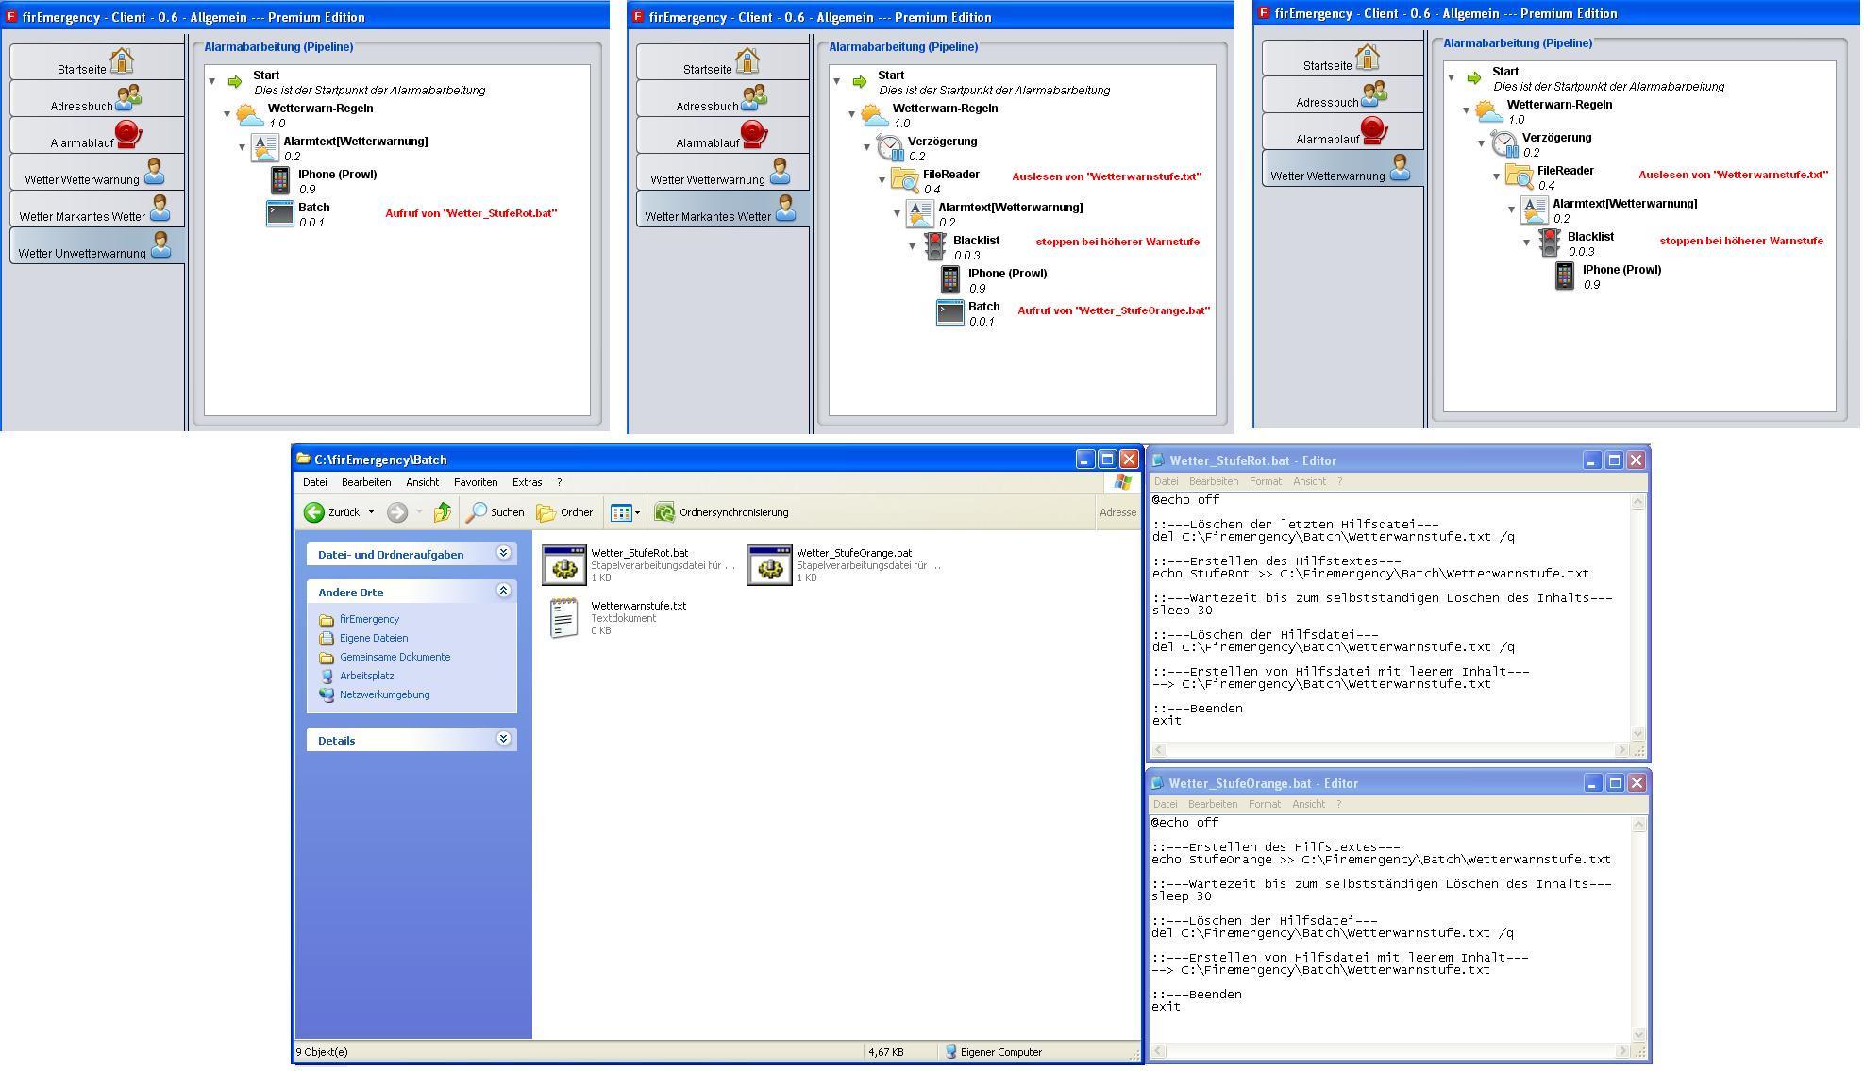Click the Netzwerkumgebung link
This screenshot has height=1071, width=1864.
tap(384, 694)
